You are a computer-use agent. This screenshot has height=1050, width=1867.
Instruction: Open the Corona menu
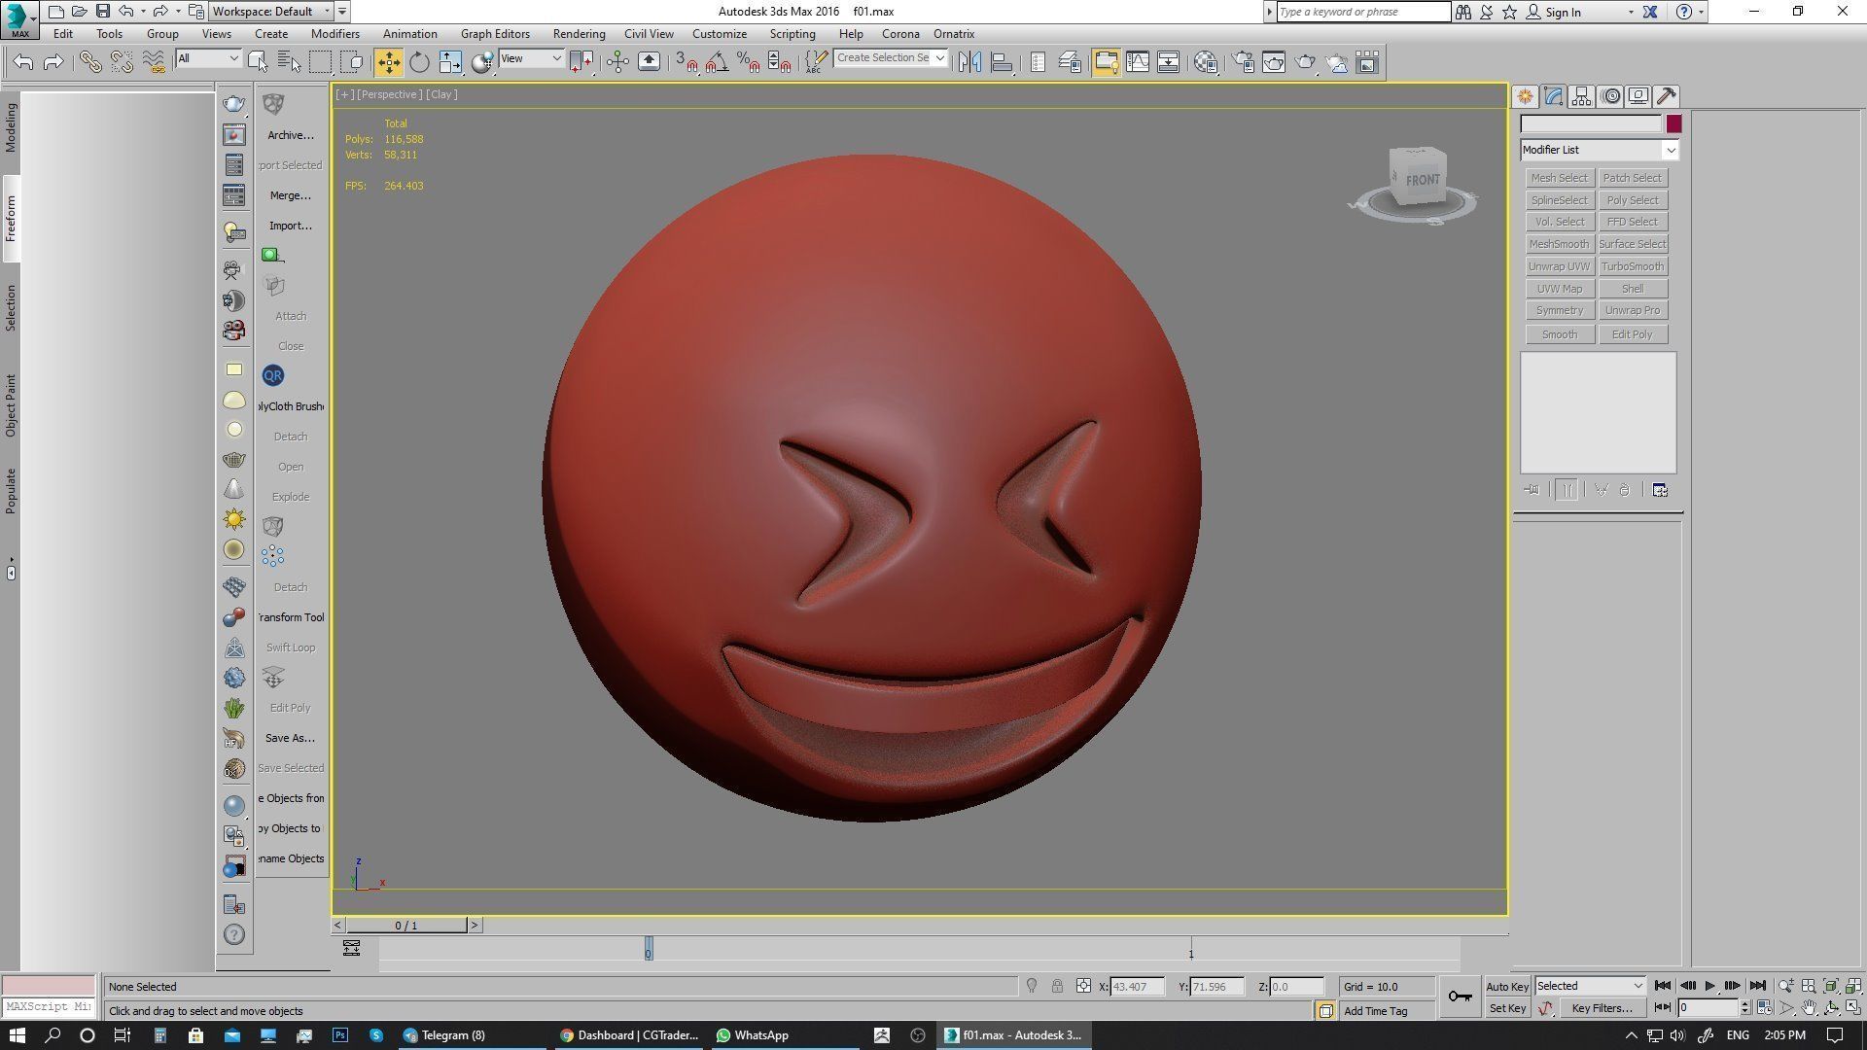tap(900, 33)
